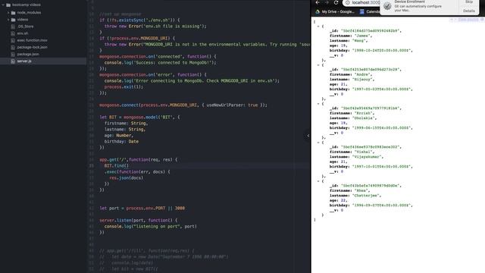The width and height of the screenshot is (485, 273).
Task: Open the .DS_Store file in tree
Action: pyautogui.click(x=25, y=27)
